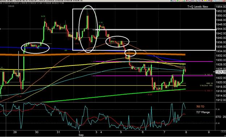Viewport: 226px width, 137px height.
Task: Click the OHLC data readout line at top
Action: 32,3
